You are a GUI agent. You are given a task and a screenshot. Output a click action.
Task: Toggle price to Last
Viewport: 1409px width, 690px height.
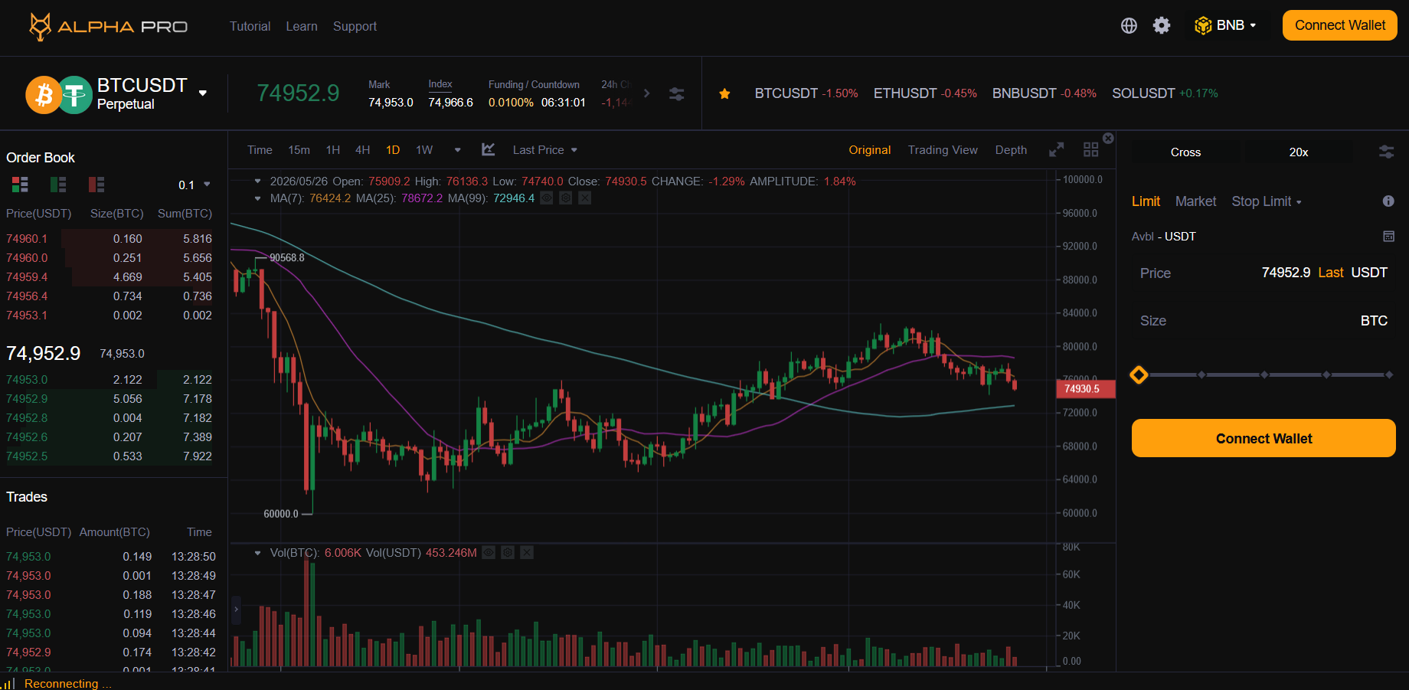click(x=1331, y=273)
